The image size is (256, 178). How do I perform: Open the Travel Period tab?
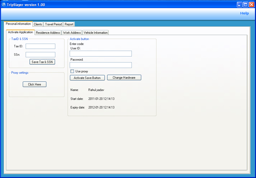click(53, 24)
